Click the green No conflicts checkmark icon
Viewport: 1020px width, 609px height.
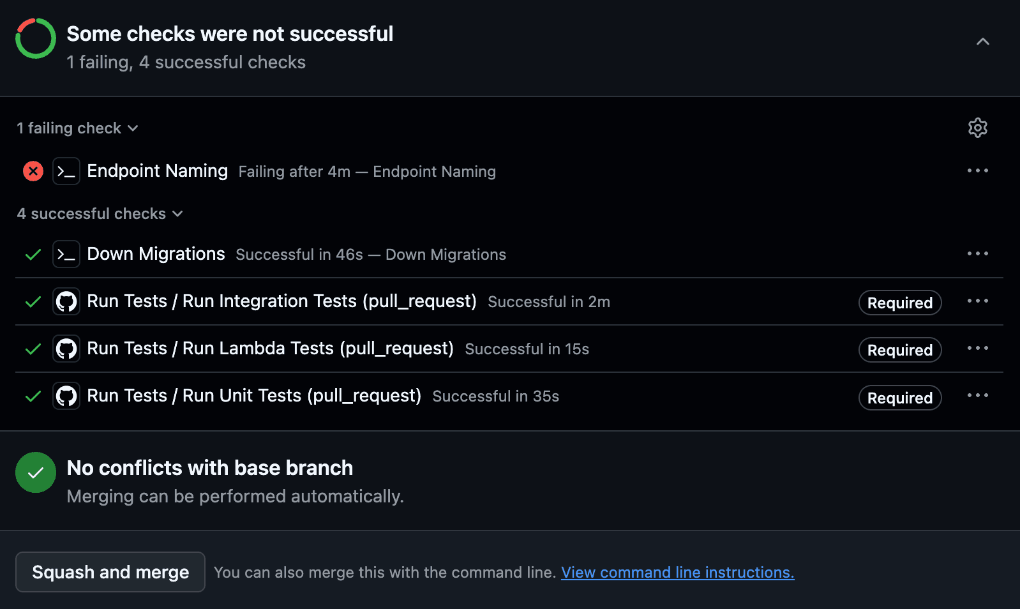36,472
